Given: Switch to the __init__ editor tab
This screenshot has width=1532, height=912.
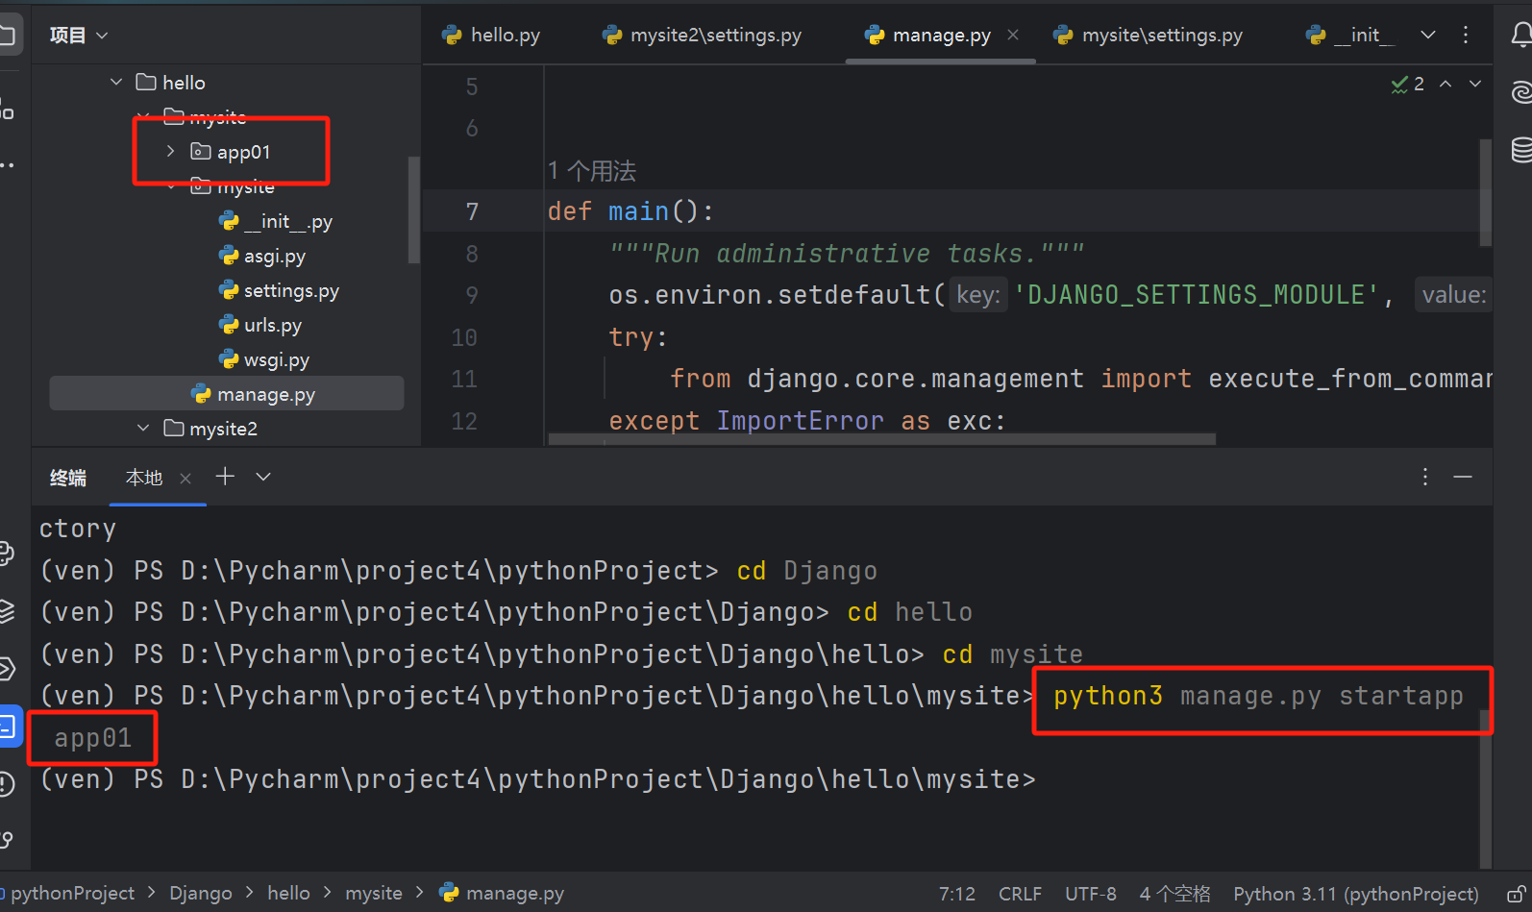Looking at the screenshot, I should coord(1350,36).
